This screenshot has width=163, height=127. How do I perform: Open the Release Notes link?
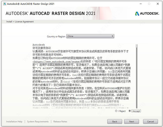pyautogui.click(x=60, y=122)
